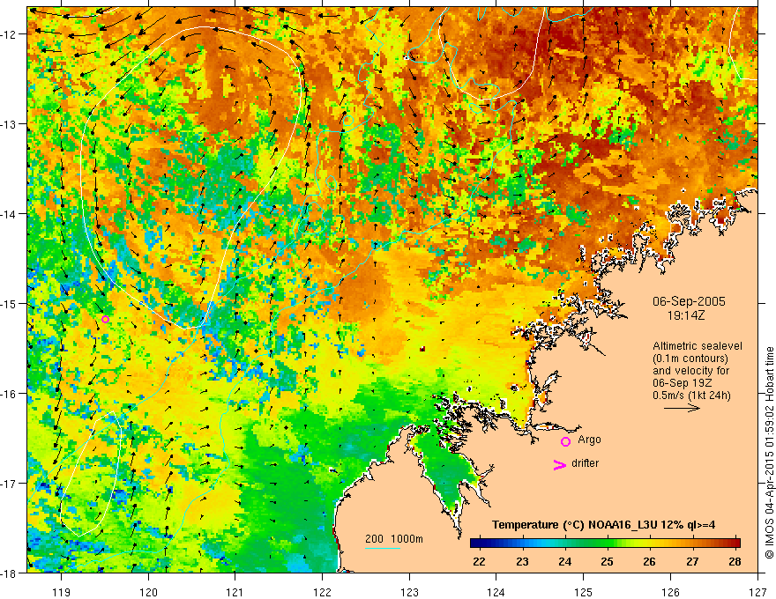This screenshot has width=776, height=599.
Task: Click the color bar tick label '25'
Action: tap(607, 561)
